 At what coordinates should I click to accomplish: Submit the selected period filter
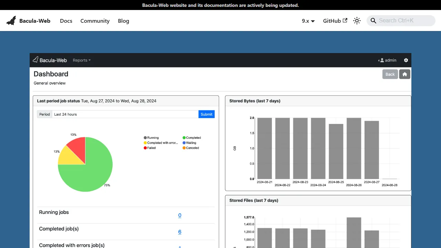[206, 114]
